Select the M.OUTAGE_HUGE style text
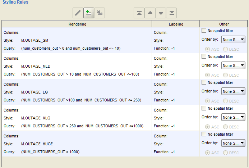 [37, 144]
